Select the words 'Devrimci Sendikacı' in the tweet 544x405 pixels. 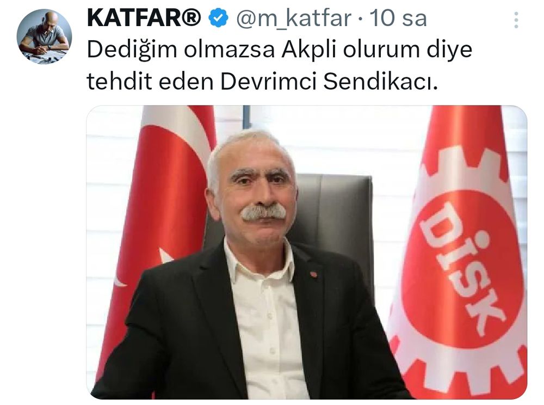(x=329, y=82)
